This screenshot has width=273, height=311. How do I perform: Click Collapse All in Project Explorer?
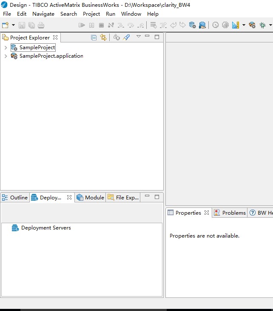coord(94,37)
